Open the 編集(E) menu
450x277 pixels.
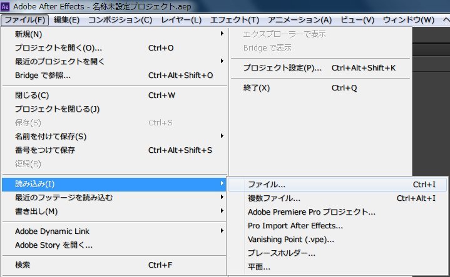point(66,20)
